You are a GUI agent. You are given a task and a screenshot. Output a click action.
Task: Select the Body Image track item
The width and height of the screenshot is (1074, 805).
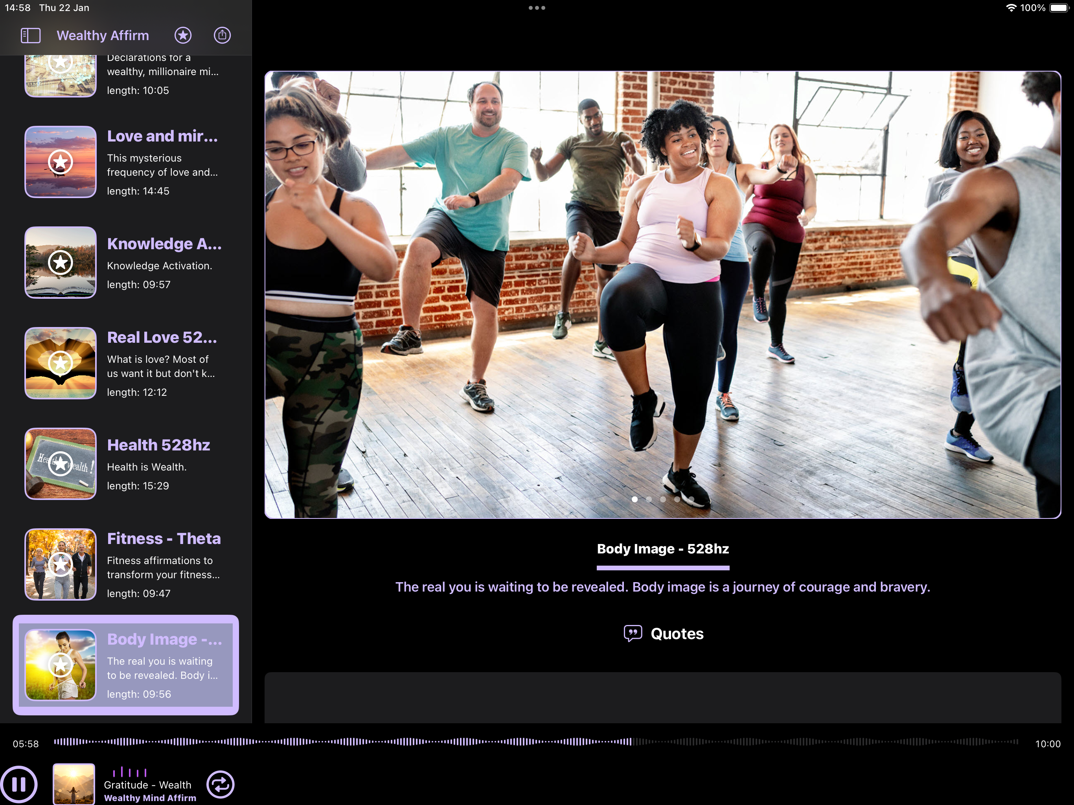coord(126,665)
